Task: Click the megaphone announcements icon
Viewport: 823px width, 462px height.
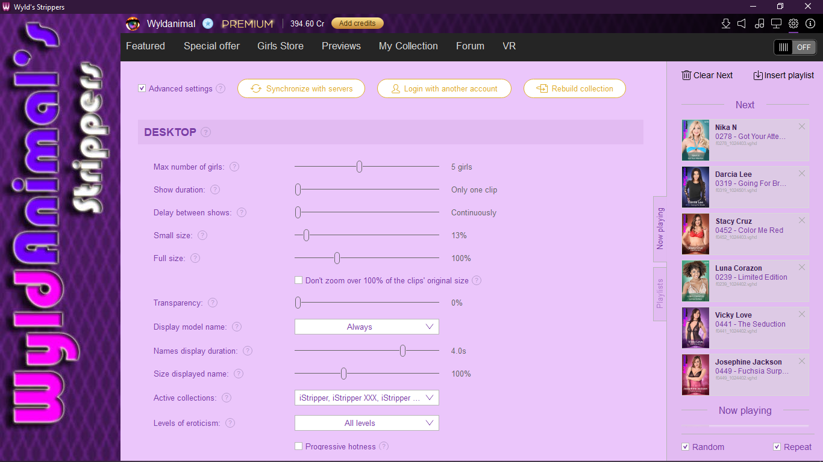Action: [742, 23]
